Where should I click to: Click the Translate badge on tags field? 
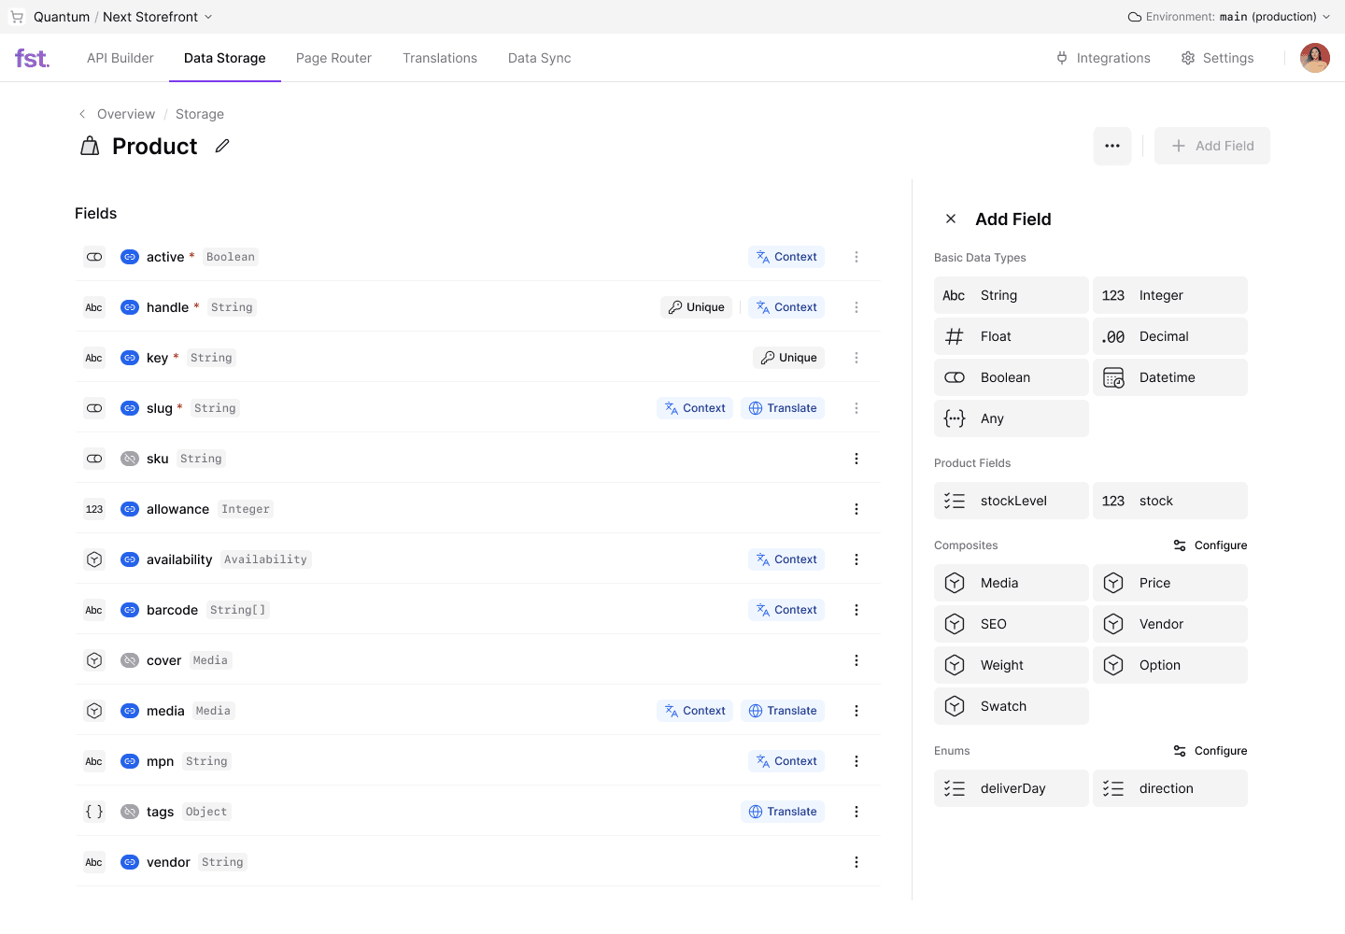point(783,812)
